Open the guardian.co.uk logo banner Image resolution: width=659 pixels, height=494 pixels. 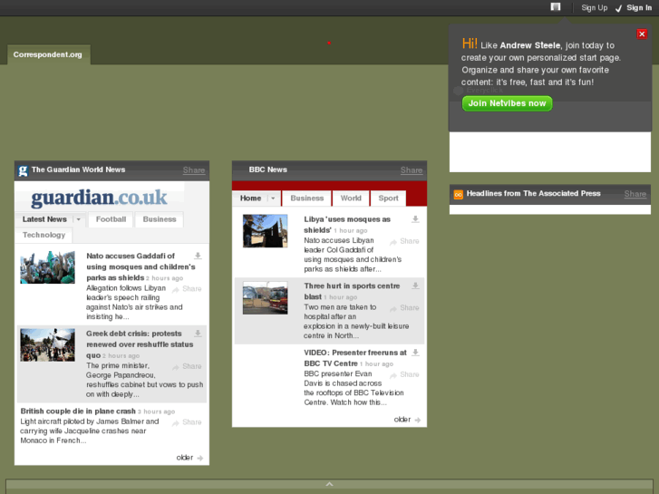[x=99, y=198]
